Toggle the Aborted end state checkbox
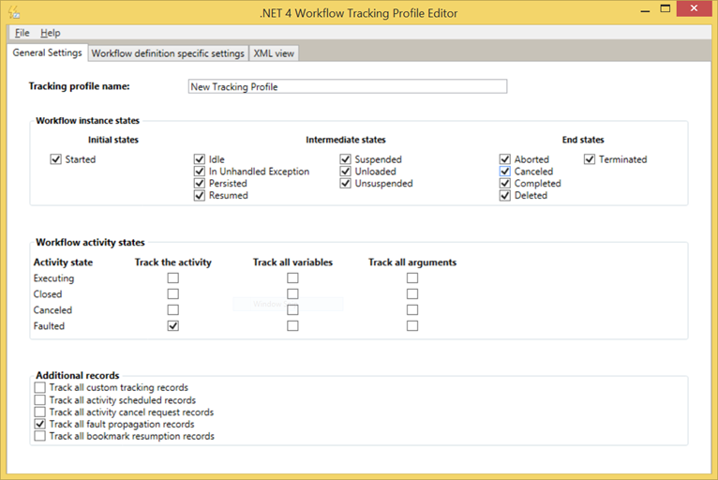718x480 pixels. [505, 159]
